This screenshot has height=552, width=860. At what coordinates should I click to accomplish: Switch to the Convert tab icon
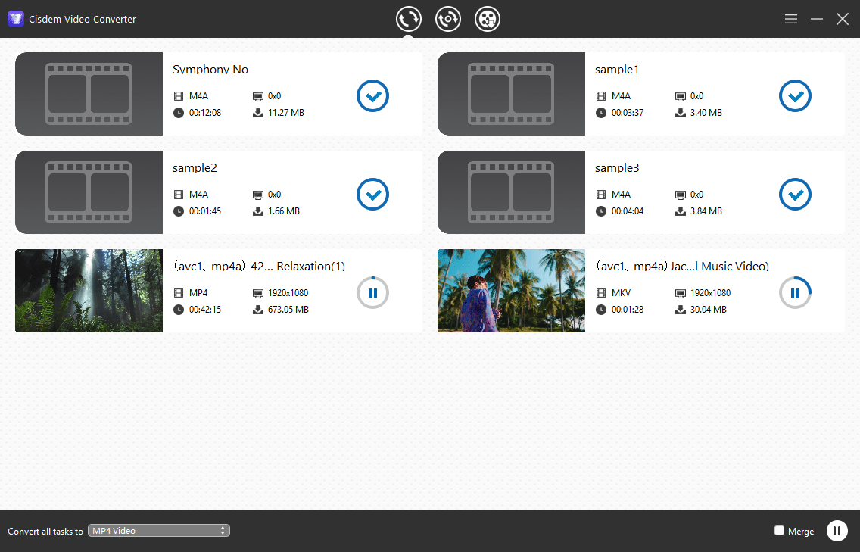(409, 19)
